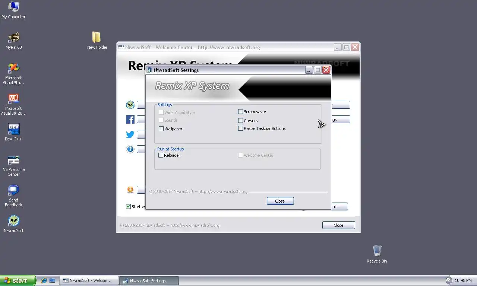477x286 pixels.
Task: Check Resize Taskbar Buttons option
Action: pyautogui.click(x=240, y=128)
